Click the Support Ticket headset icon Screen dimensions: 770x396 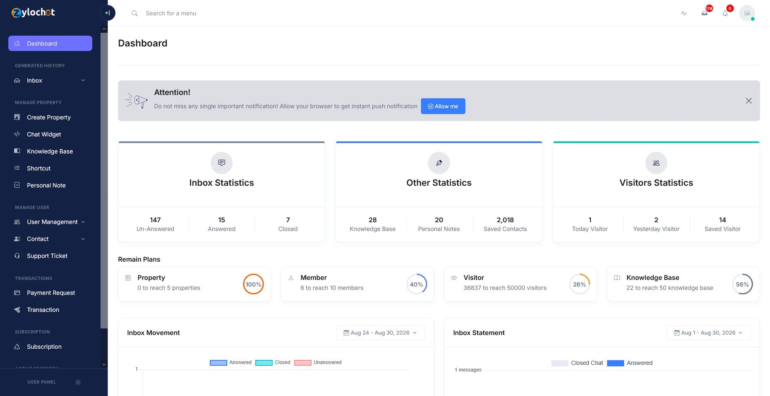tap(17, 256)
